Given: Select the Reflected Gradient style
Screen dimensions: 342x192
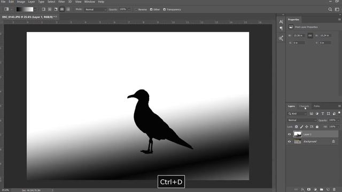Looking at the screenshot, I should (x=62, y=10).
